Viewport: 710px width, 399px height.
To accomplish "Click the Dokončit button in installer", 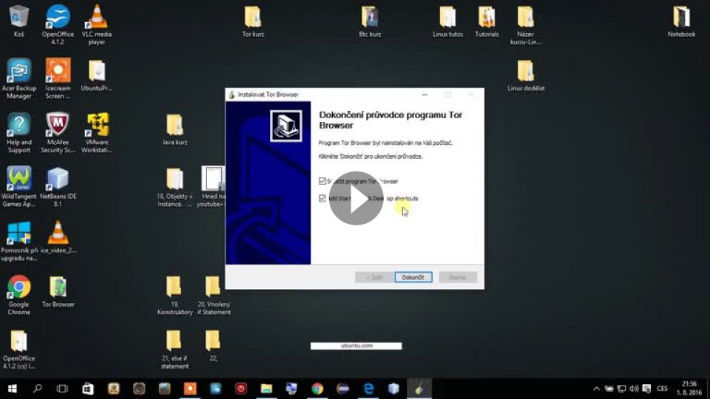I will pyautogui.click(x=413, y=277).
